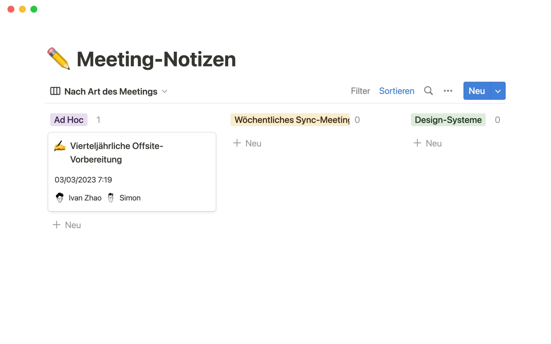The width and height of the screenshot is (551, 344).
Task: Click the plus icon next to Neu under Ad Hoc
Action: (x=56, y=225)
